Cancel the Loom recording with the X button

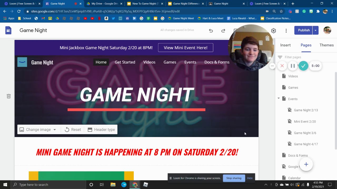tap(282, 66)
